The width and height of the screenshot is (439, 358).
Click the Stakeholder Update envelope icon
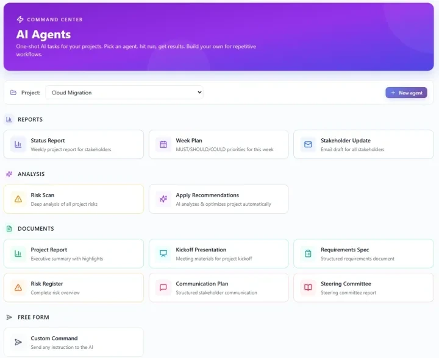click(308, 144)
